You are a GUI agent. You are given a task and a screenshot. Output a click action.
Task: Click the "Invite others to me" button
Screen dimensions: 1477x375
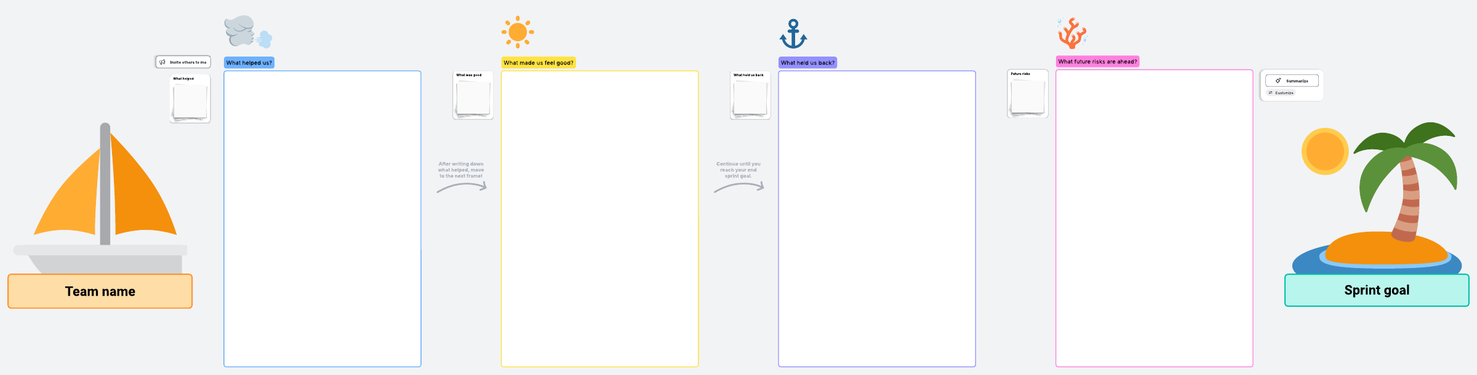coord(183,62)
